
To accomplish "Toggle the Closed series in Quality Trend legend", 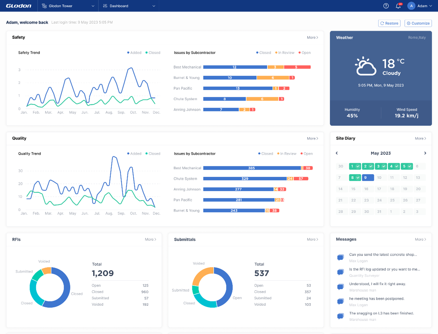I will pyautogui.click(x=153, y=154).
